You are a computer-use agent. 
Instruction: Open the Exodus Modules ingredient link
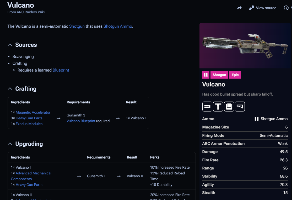click(x=29, y=124)
